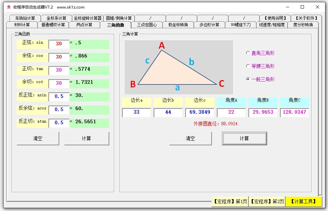Click the triangle diagram image
The image size is (328, 211).
coord(179,67)
